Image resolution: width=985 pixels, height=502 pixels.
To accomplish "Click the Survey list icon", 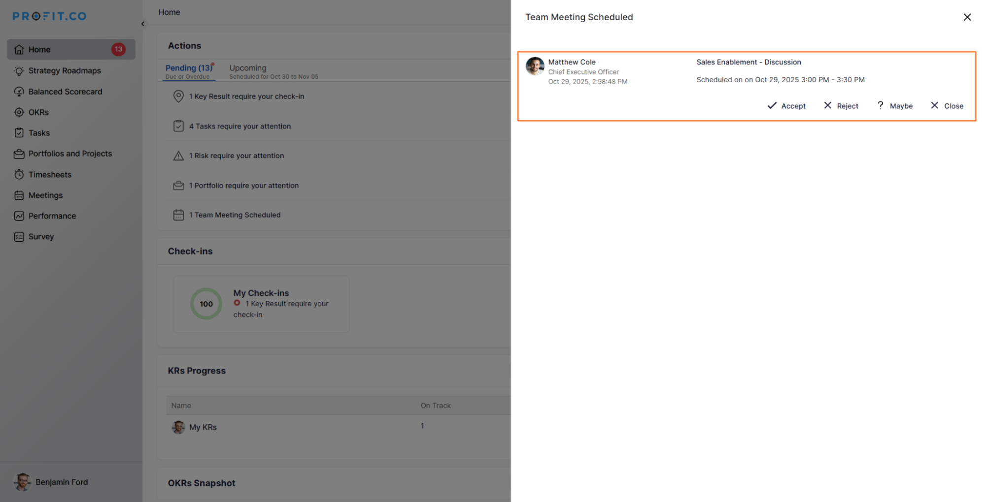I will coord(19,237).
